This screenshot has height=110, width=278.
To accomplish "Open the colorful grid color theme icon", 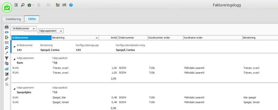I will (x=58, y=5).
